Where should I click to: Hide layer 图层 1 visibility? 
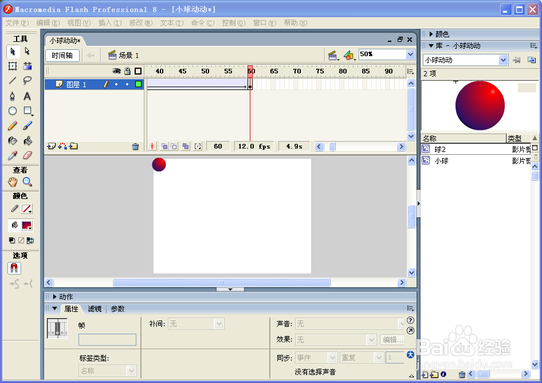pyautogui.click(x=117, y=84)
